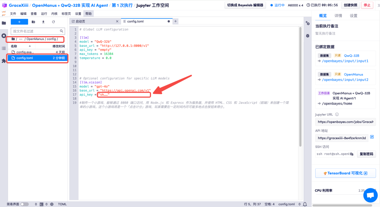The image size is (380, 207).
Task: Open the extension manager puzzle icon
Action: pyautogui.click(x=4, y=61)
